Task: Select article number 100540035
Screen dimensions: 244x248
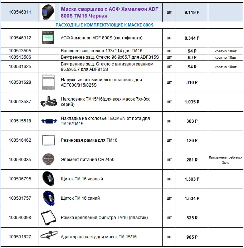Action: 20,160
